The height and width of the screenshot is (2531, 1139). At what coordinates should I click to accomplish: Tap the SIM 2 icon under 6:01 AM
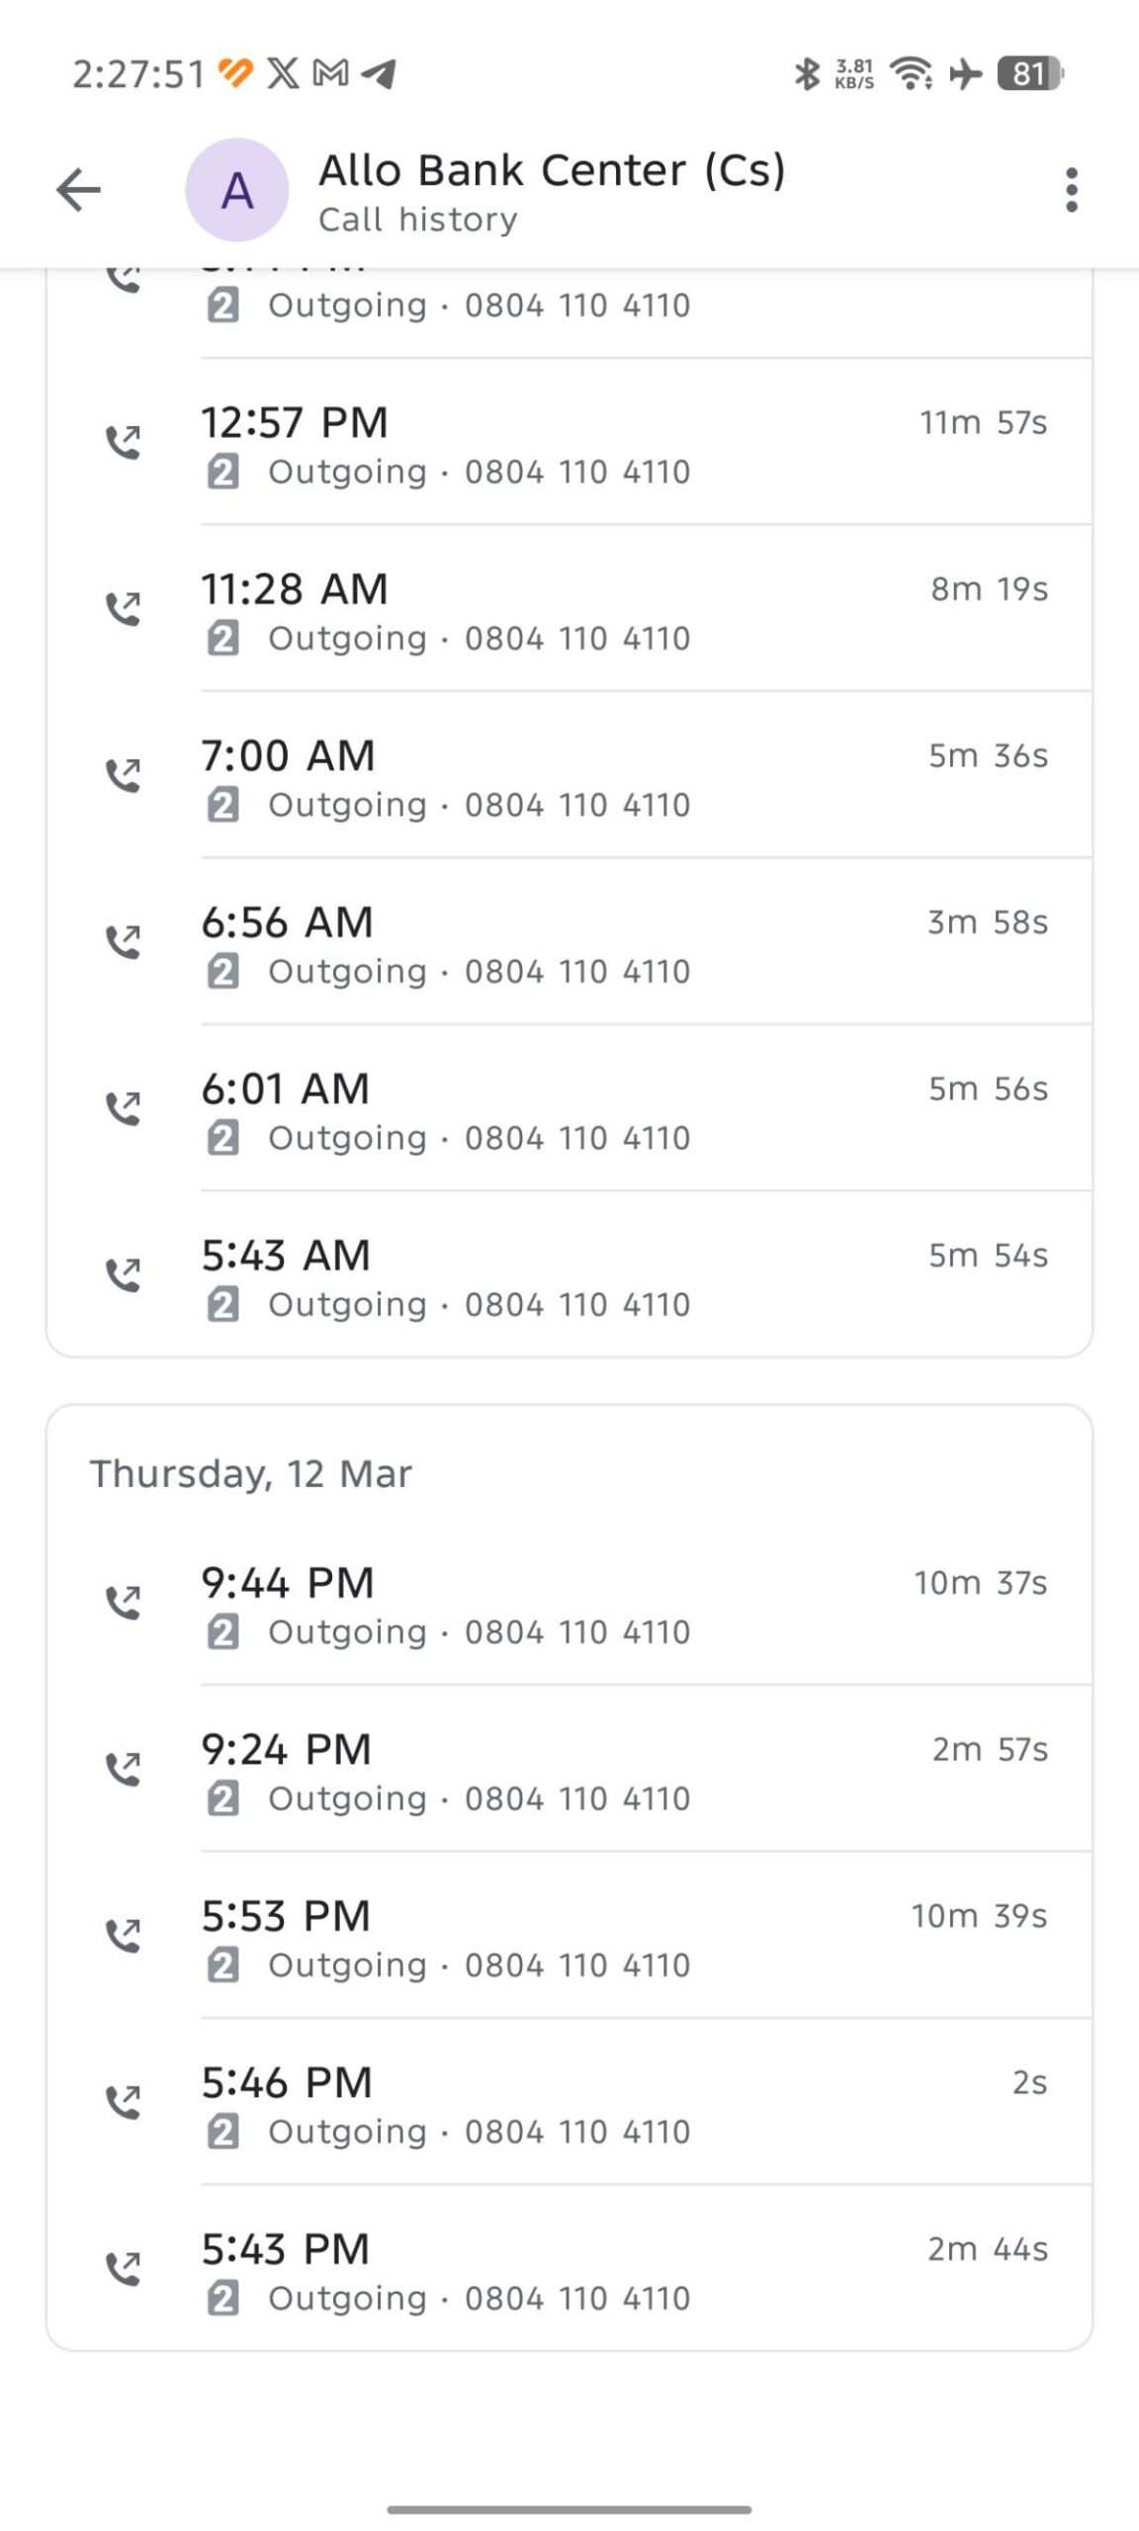point(222,1139)
